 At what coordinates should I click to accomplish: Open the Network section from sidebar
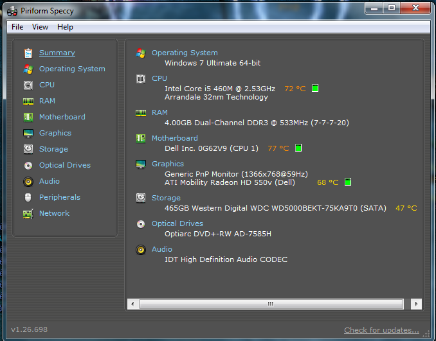coord(54,213)
